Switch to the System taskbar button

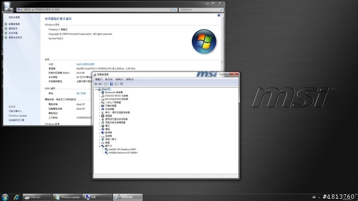[x=97, y=197]
